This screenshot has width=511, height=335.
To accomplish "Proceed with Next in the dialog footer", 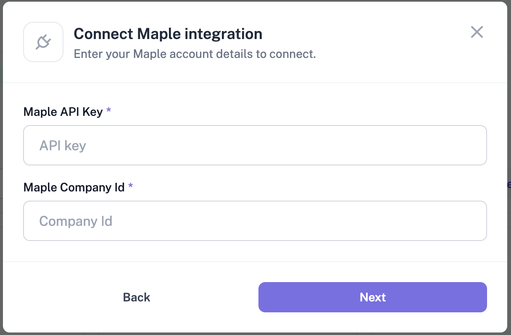I will click(372, 297).
